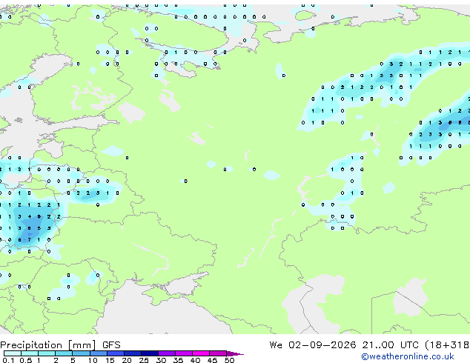The image size is (470, 363).
Task: Click the '20' legend scale label
Action: click(x=127, y=360)
